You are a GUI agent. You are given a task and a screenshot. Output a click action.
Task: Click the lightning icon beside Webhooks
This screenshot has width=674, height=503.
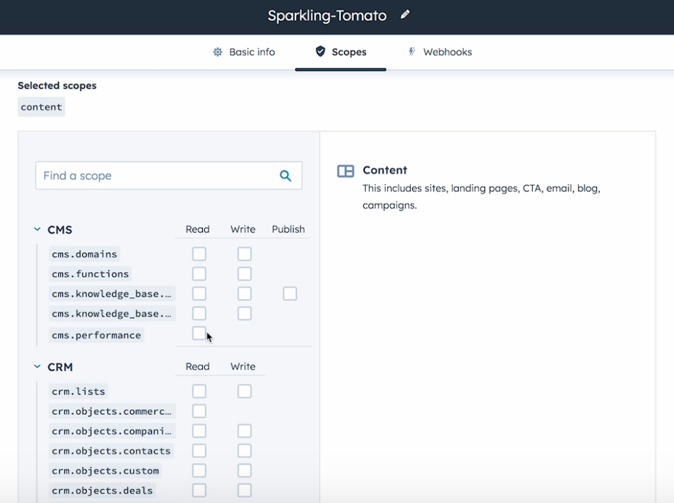(x=412, y=52)
